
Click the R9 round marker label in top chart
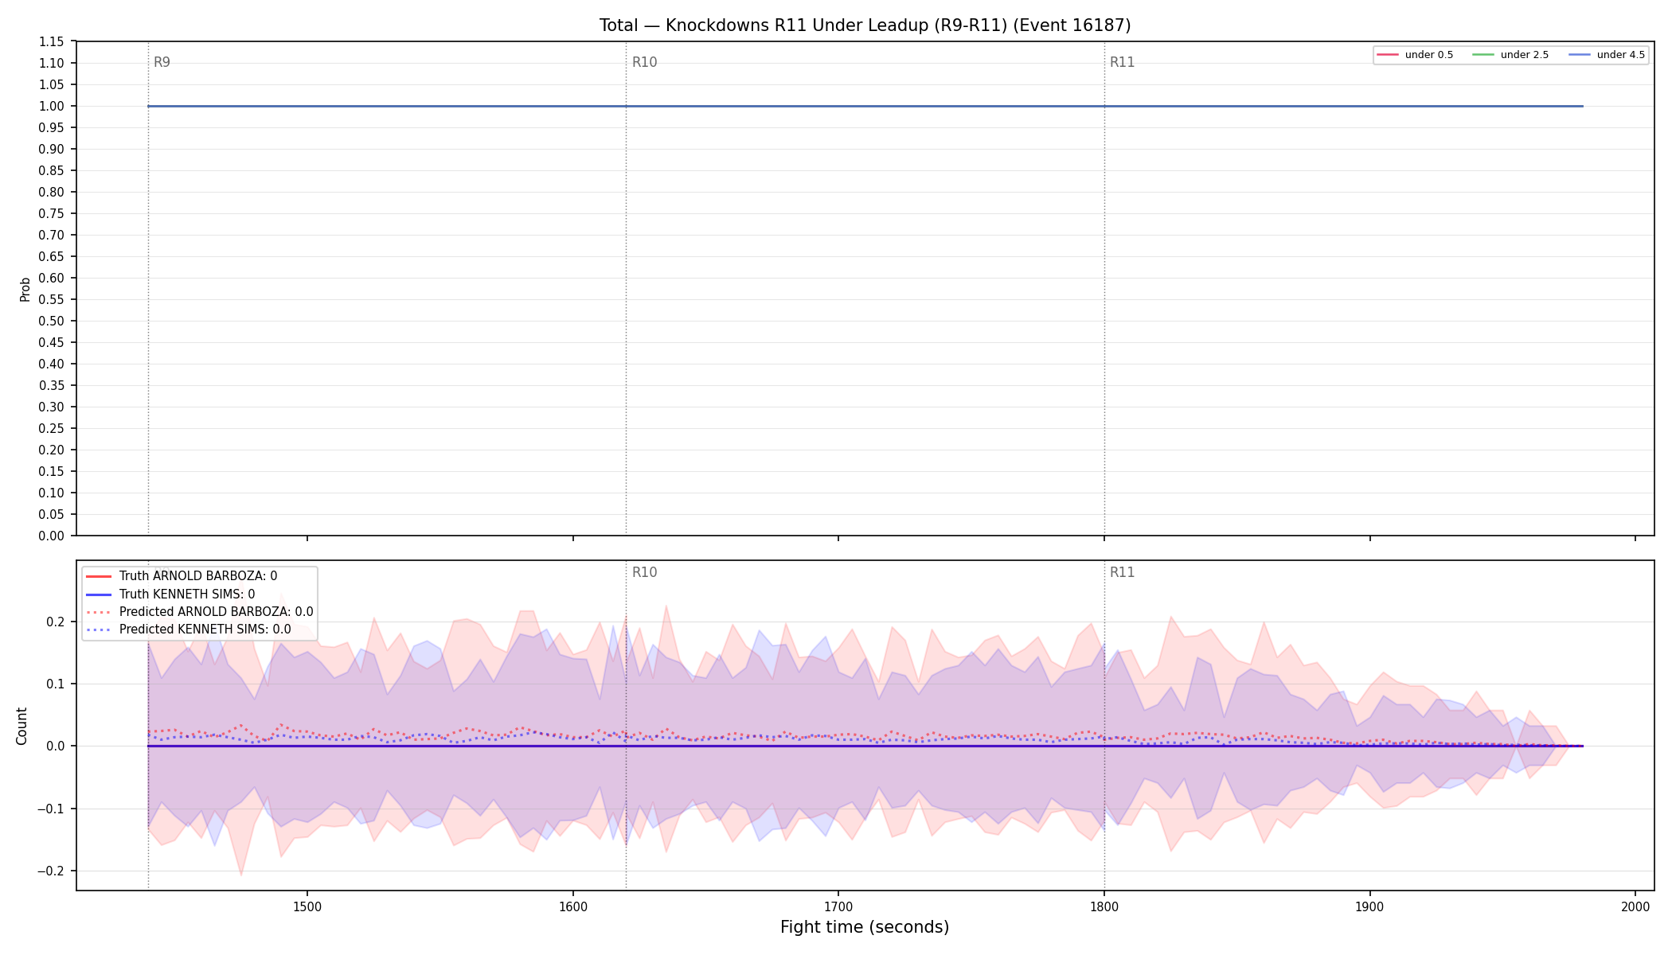pyautogui.click(x=162, y=62)
